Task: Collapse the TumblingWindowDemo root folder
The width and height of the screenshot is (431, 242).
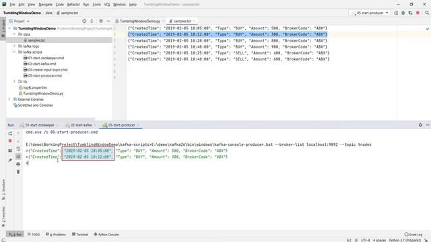Action: 10,28
